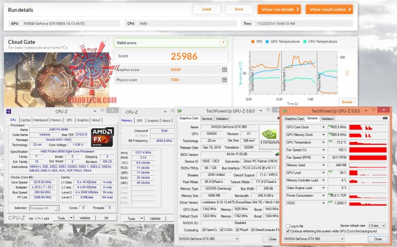The width and height of the screenshot is (397, 247).
Task: Enable the Log to file checkbox
Action: coord(288,226)
